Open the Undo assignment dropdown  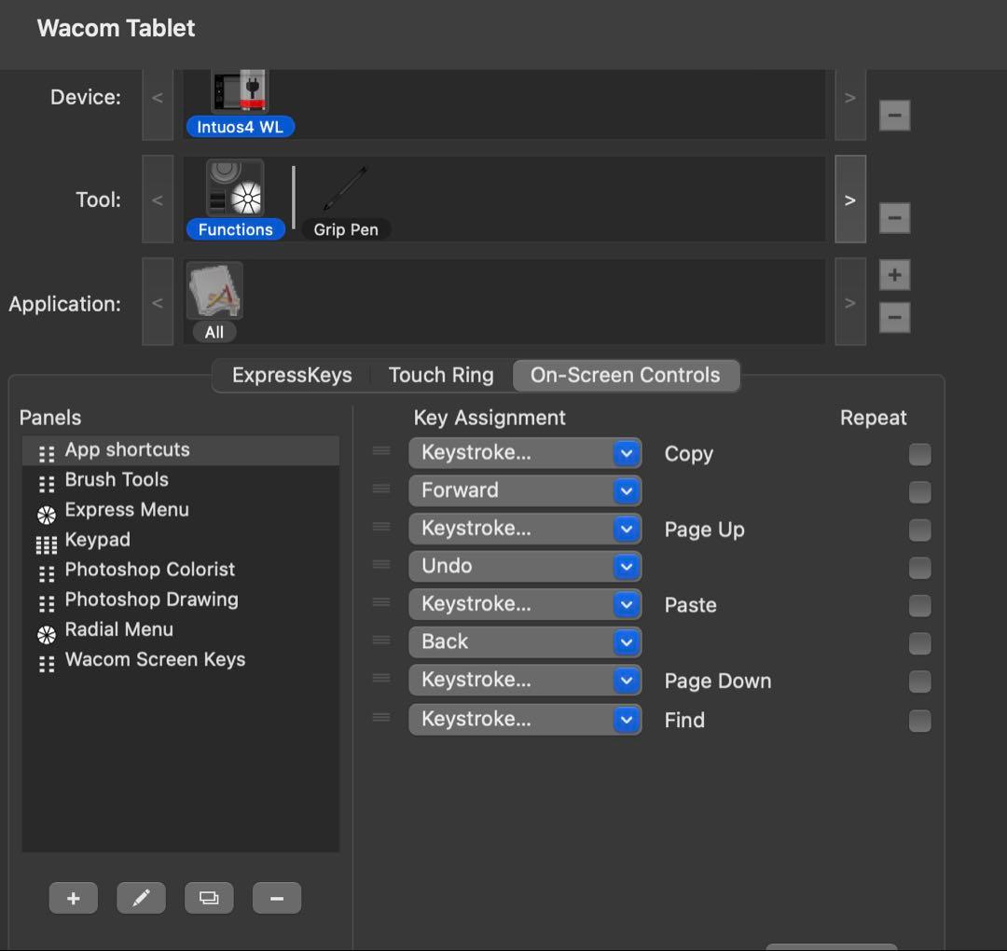[525, 567]
